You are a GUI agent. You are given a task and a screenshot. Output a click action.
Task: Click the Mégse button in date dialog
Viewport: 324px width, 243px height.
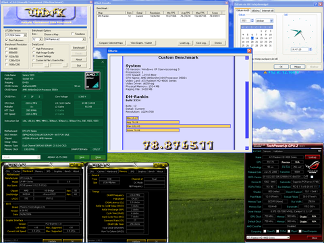[298, 67]
